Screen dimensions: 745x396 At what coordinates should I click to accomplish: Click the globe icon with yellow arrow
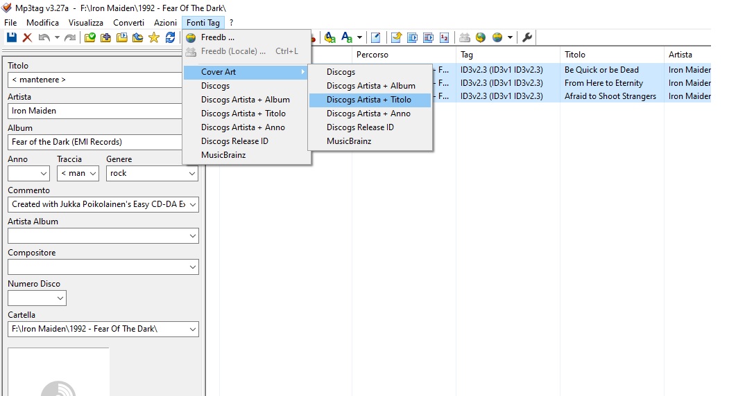point(481,37)
